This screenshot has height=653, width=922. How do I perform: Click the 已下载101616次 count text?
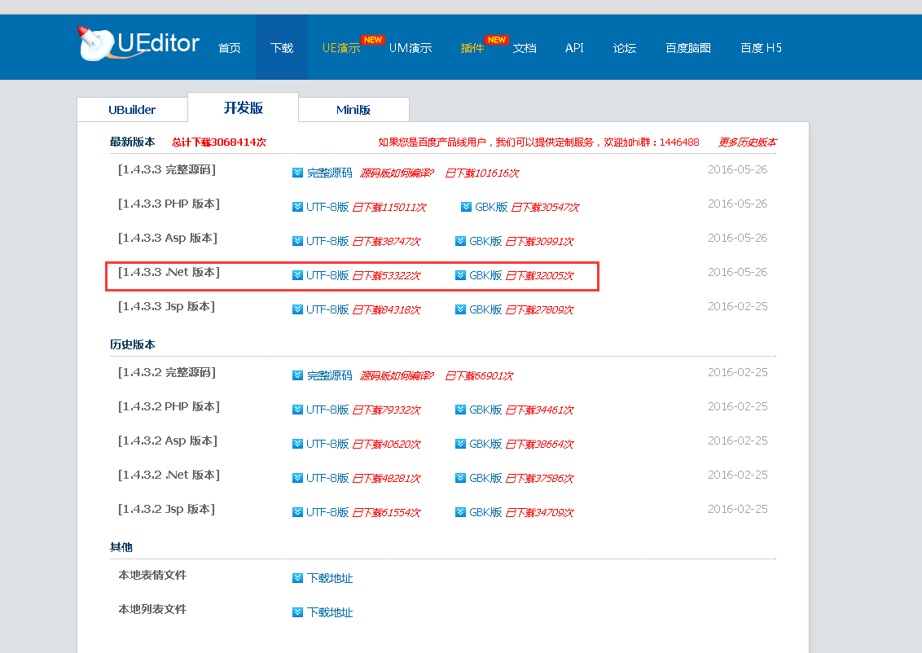point(482,173)
